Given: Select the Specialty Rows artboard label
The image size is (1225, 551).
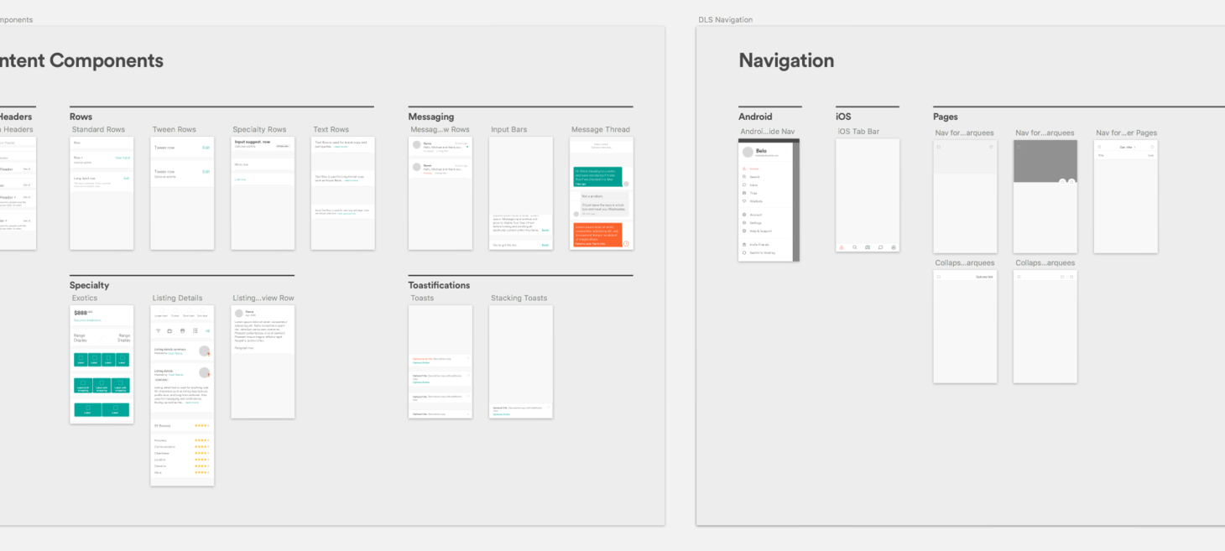Looking at the screenshot, I should pos(259,130).
